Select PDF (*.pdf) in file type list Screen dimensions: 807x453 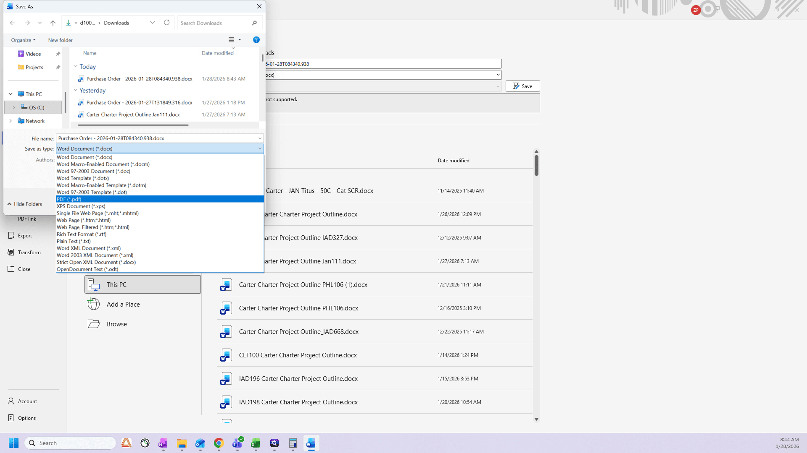pyautogui.click(x=160, y=199)
